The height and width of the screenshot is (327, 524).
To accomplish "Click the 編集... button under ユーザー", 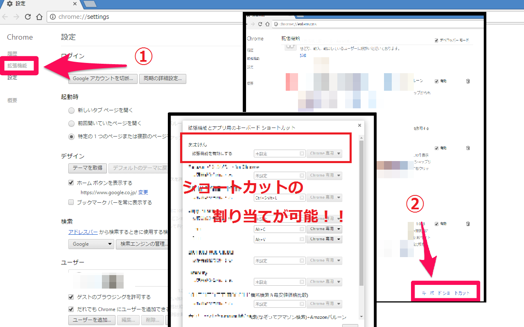I will click(128, 320).
